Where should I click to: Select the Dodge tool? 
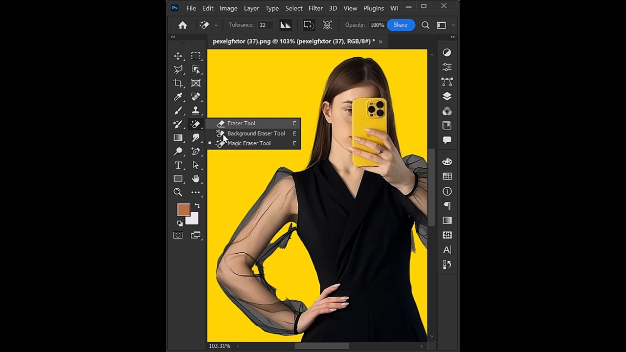(178, 152)
